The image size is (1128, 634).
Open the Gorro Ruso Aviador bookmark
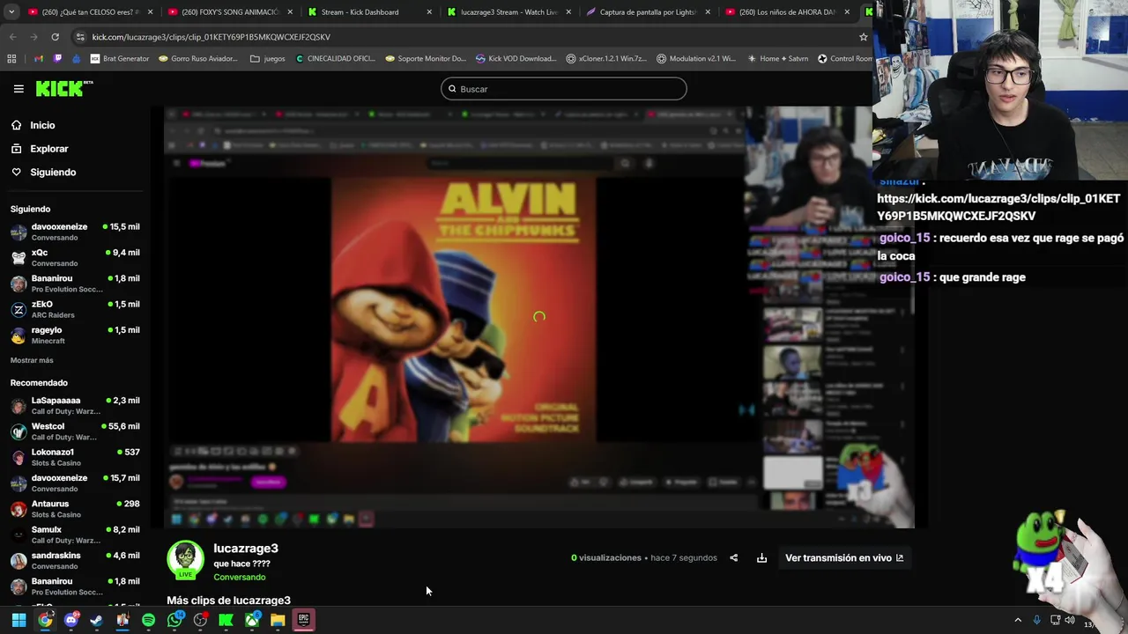tap(198, 59)
